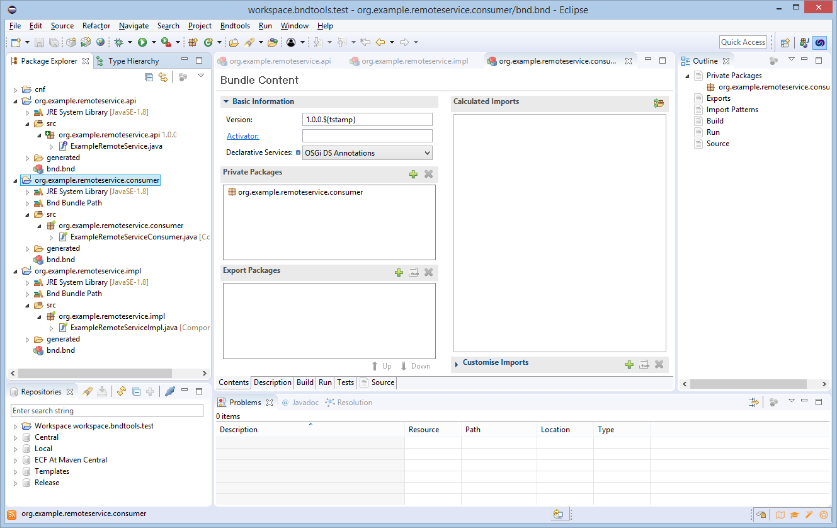Click the Last Edit Location icon
This screenshot has height=528, width=837.
pos(365,42)
